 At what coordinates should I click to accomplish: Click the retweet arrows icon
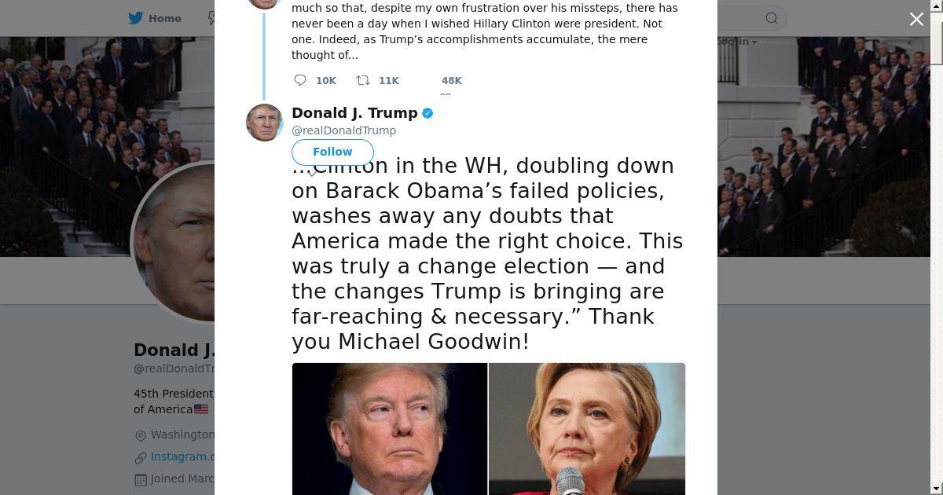(x=363, y=80)
